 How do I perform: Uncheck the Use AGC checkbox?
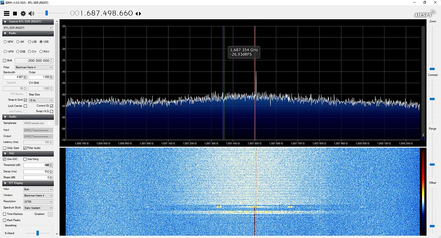click(4, 159)
